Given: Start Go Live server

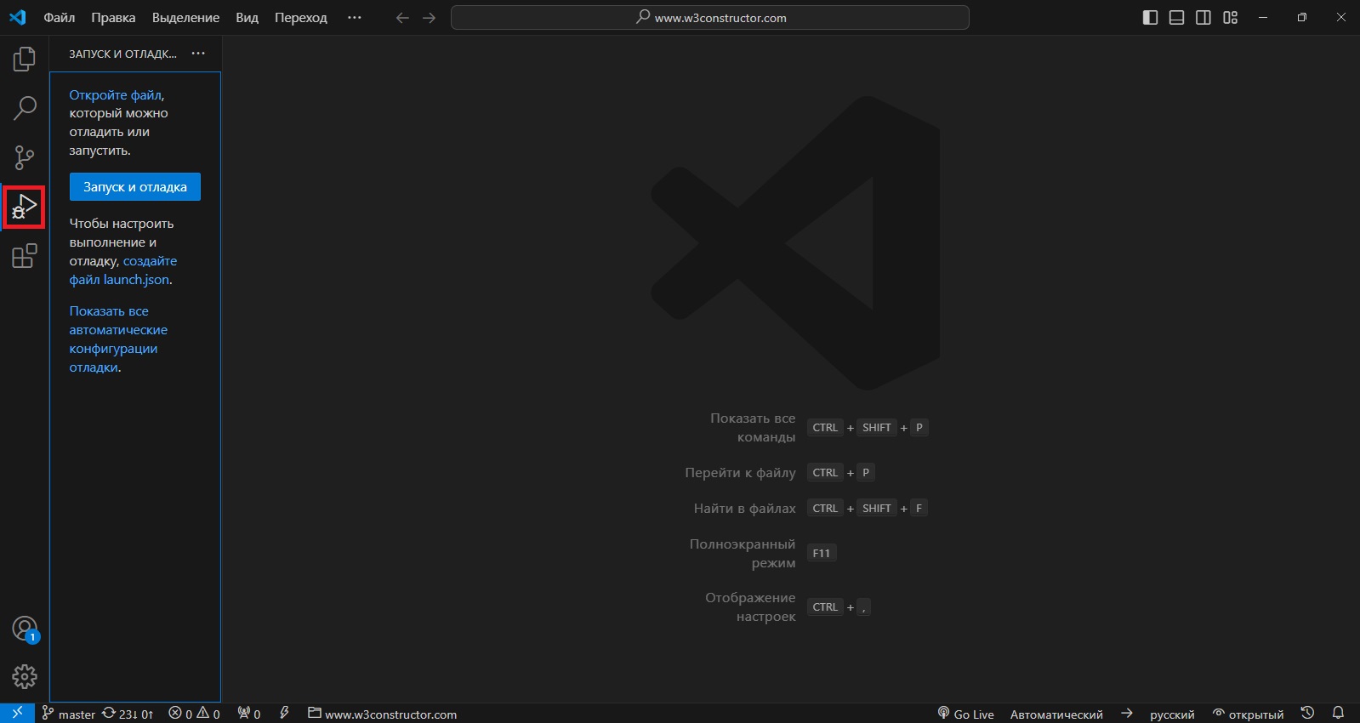Looking at the screenshot, I should click(965, 714).
